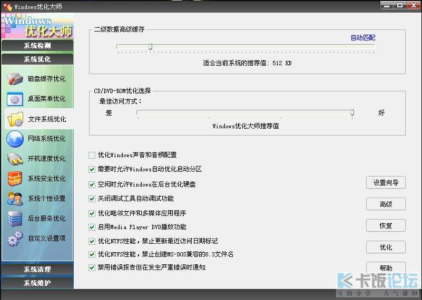Open 后台服务优化 page

tap(46, 219)
